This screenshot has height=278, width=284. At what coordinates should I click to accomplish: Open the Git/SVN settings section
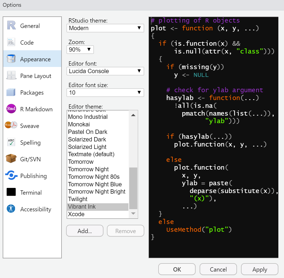[32, 159]
